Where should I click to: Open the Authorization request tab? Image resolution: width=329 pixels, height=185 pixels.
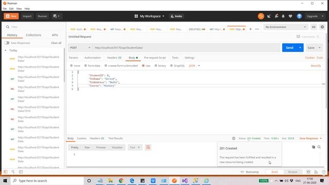click(93, 58)
